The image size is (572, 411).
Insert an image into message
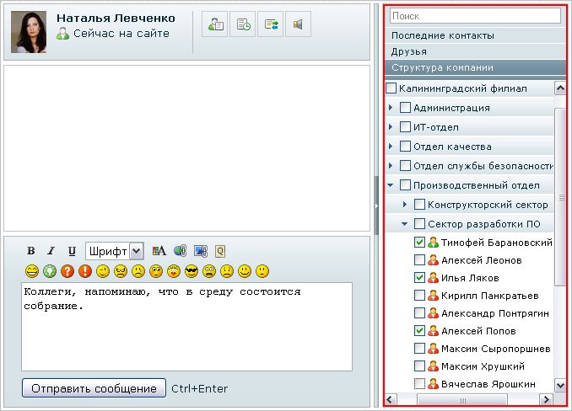pyautogui.click(x=200, y=251)
